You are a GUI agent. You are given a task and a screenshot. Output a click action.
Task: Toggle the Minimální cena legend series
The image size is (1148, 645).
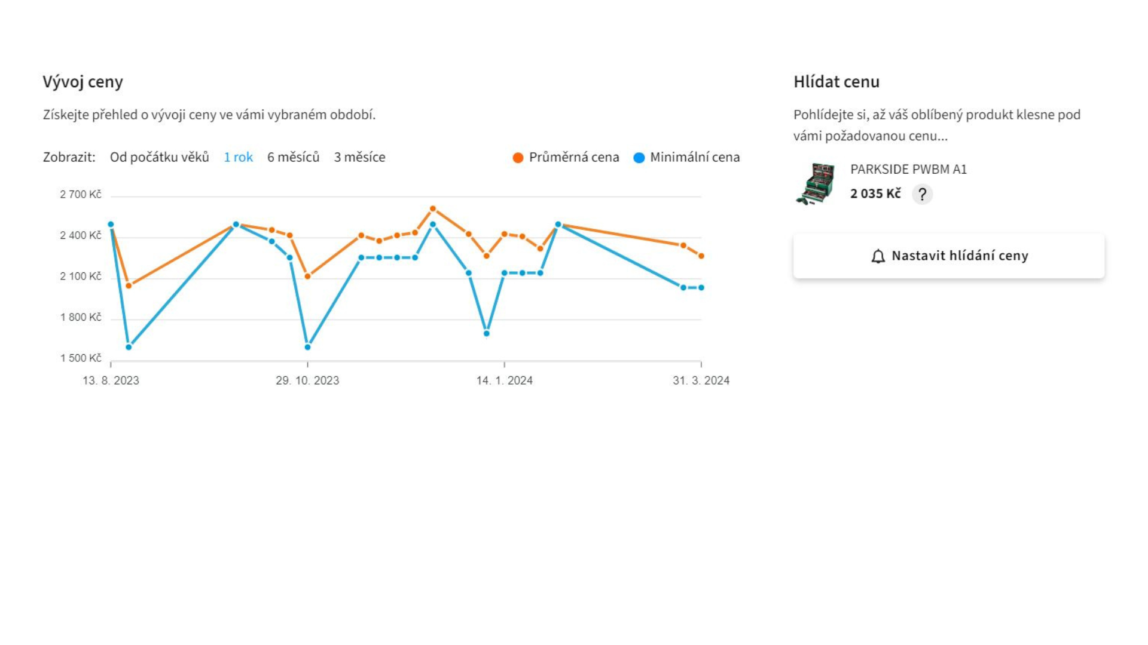pos(694,157)
